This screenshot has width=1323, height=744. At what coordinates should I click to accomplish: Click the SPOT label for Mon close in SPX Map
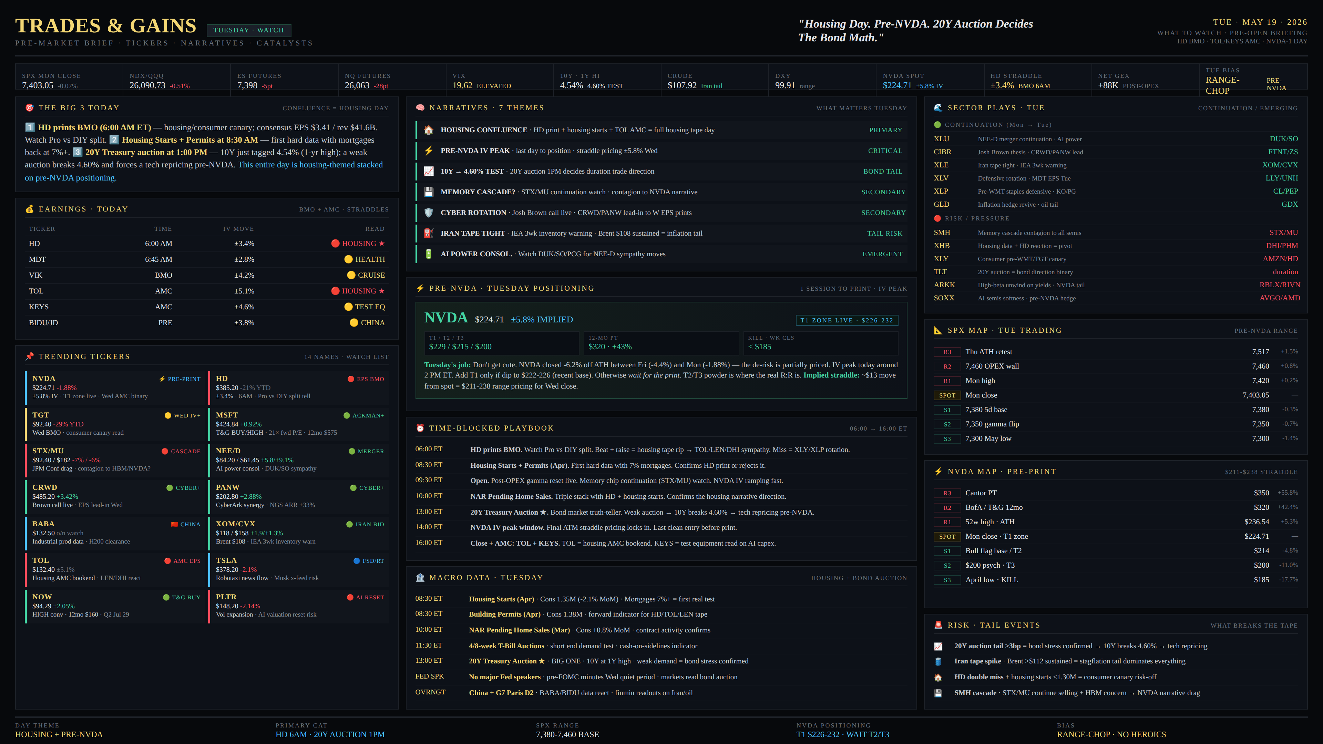click(x=947, y=395)
